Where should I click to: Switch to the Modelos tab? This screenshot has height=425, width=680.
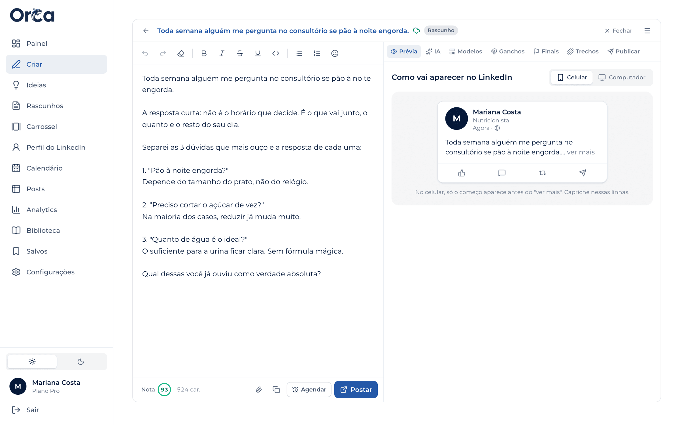click(466, 52)
